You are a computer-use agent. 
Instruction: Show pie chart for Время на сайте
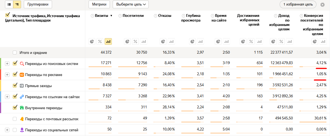pos(218,41)
